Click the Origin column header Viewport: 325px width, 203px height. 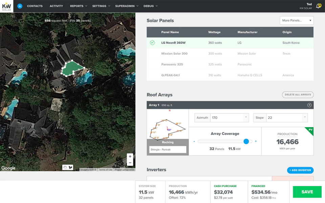click(287, 32)
